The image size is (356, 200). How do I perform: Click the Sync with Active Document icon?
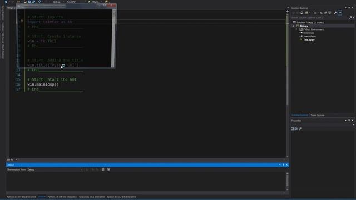point(321,13)
